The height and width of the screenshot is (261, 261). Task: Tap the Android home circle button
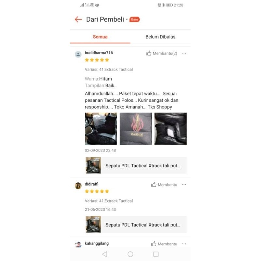pyautogui.click(x=130, y=254)
